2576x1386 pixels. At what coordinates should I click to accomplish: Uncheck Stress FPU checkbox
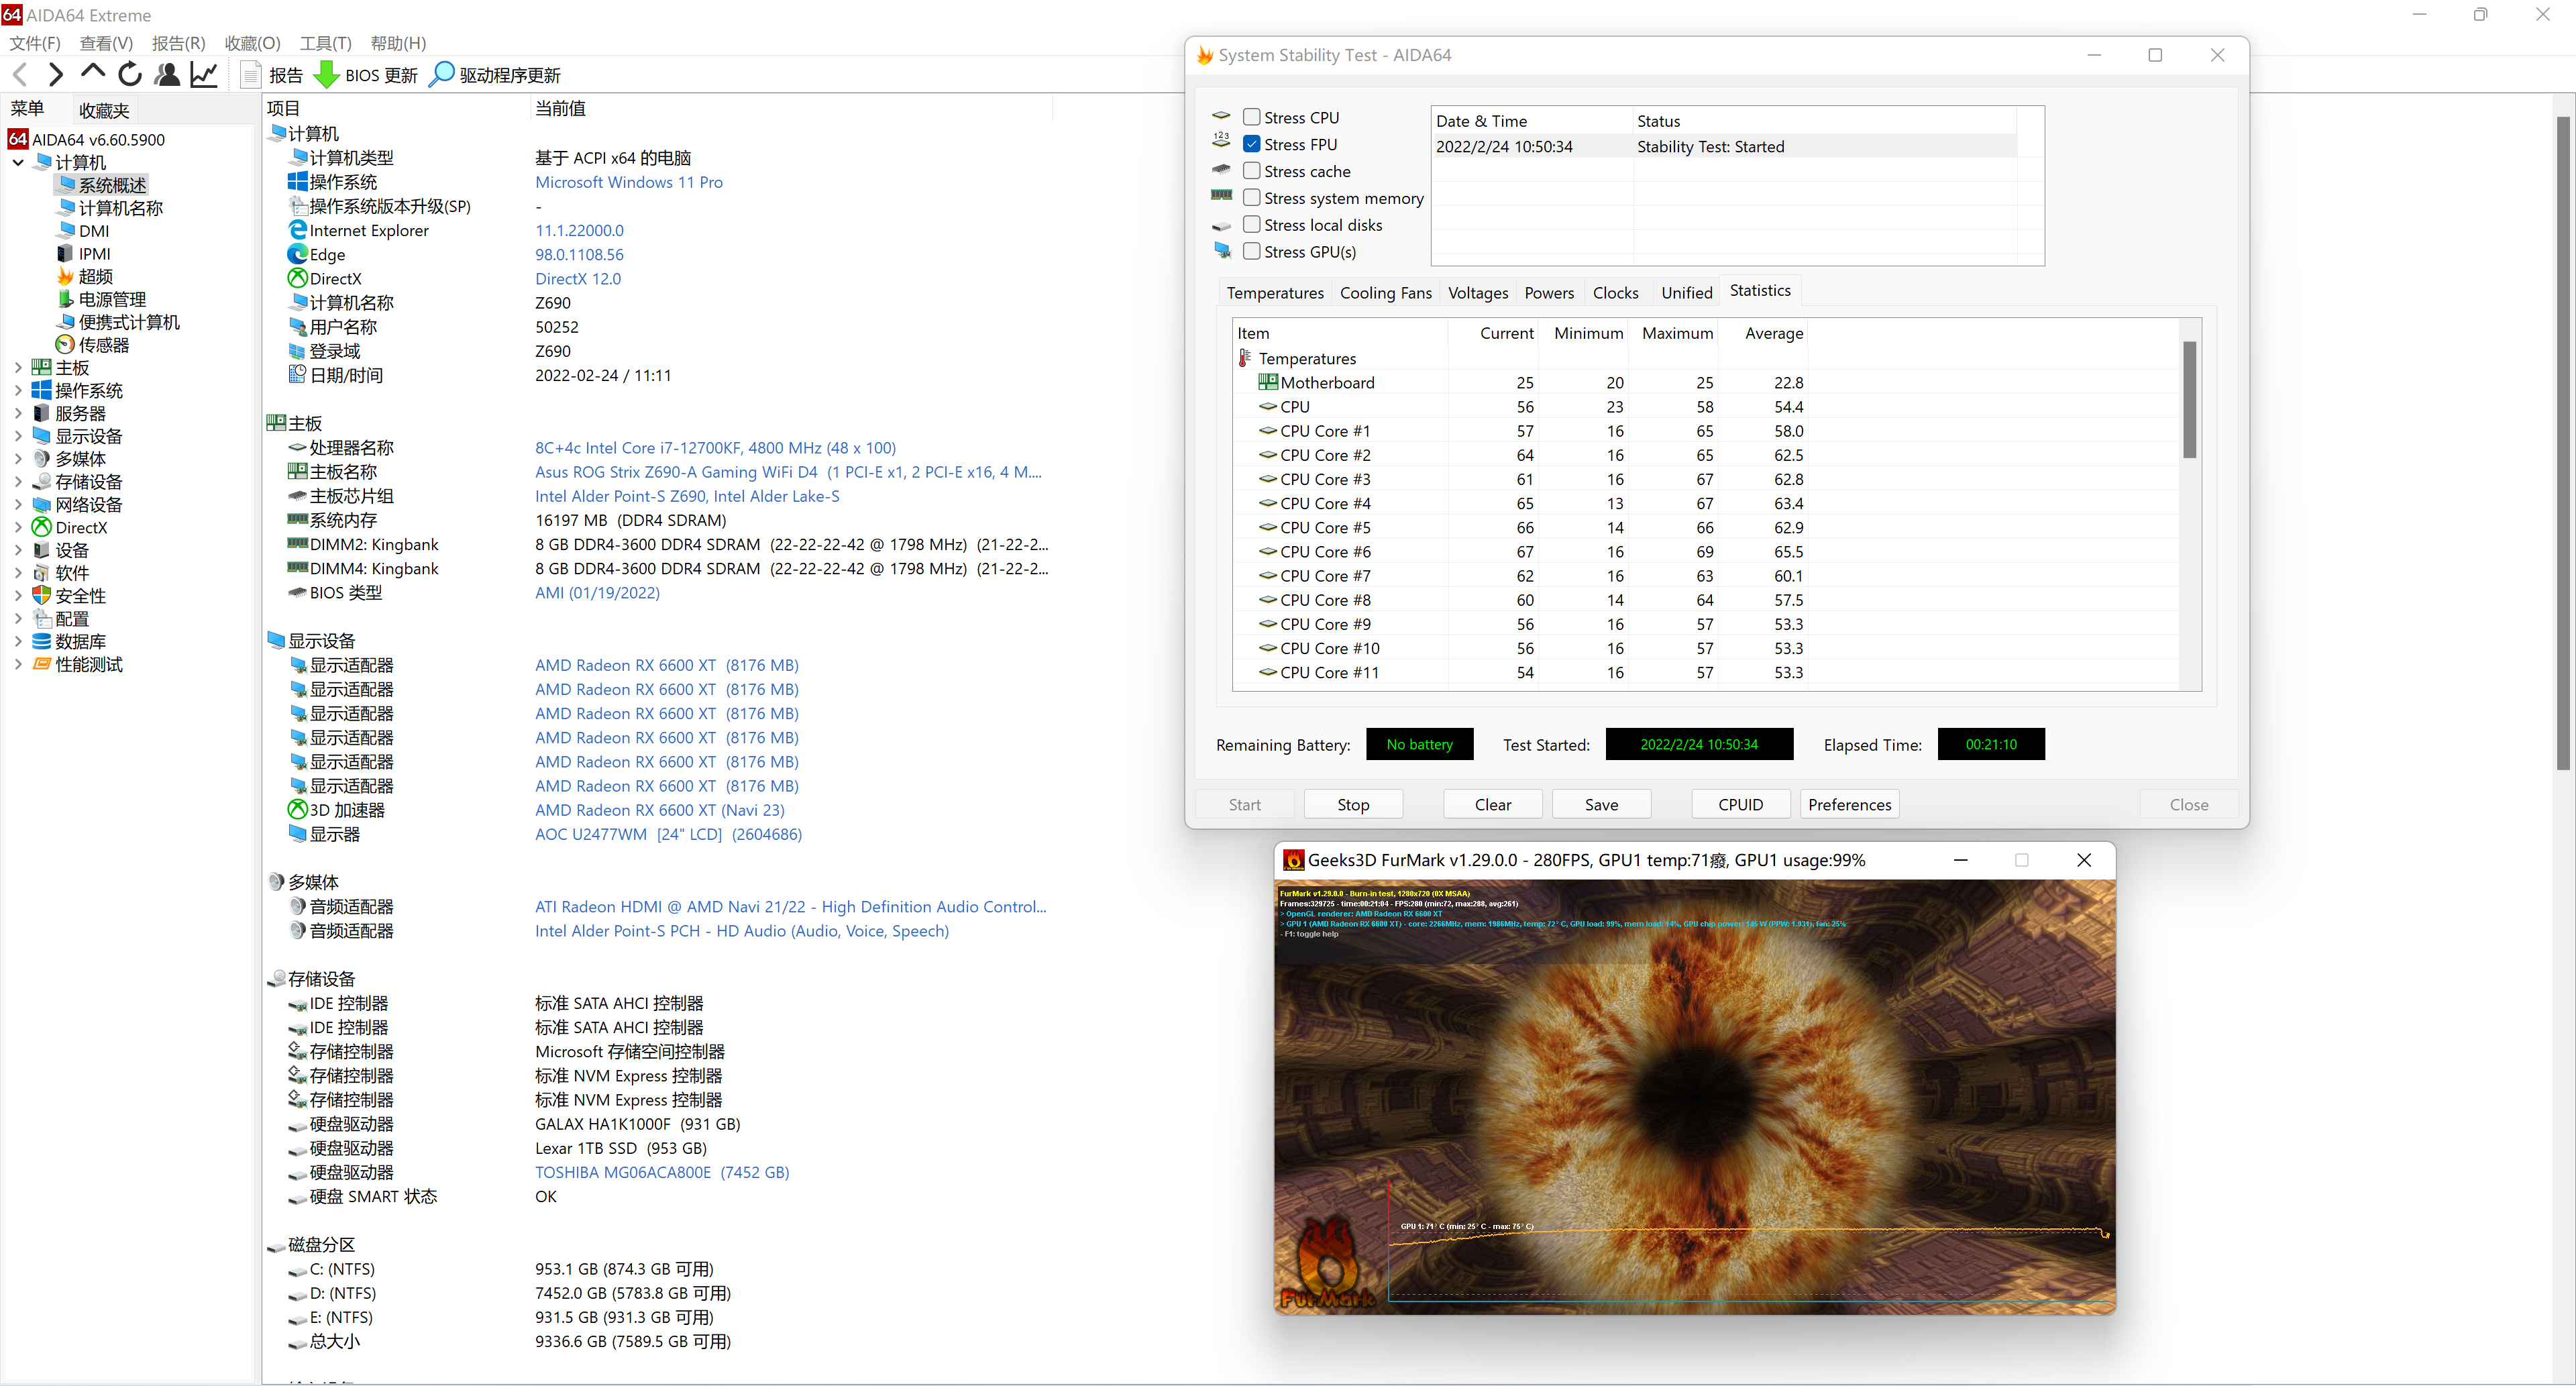[1251, 144]
